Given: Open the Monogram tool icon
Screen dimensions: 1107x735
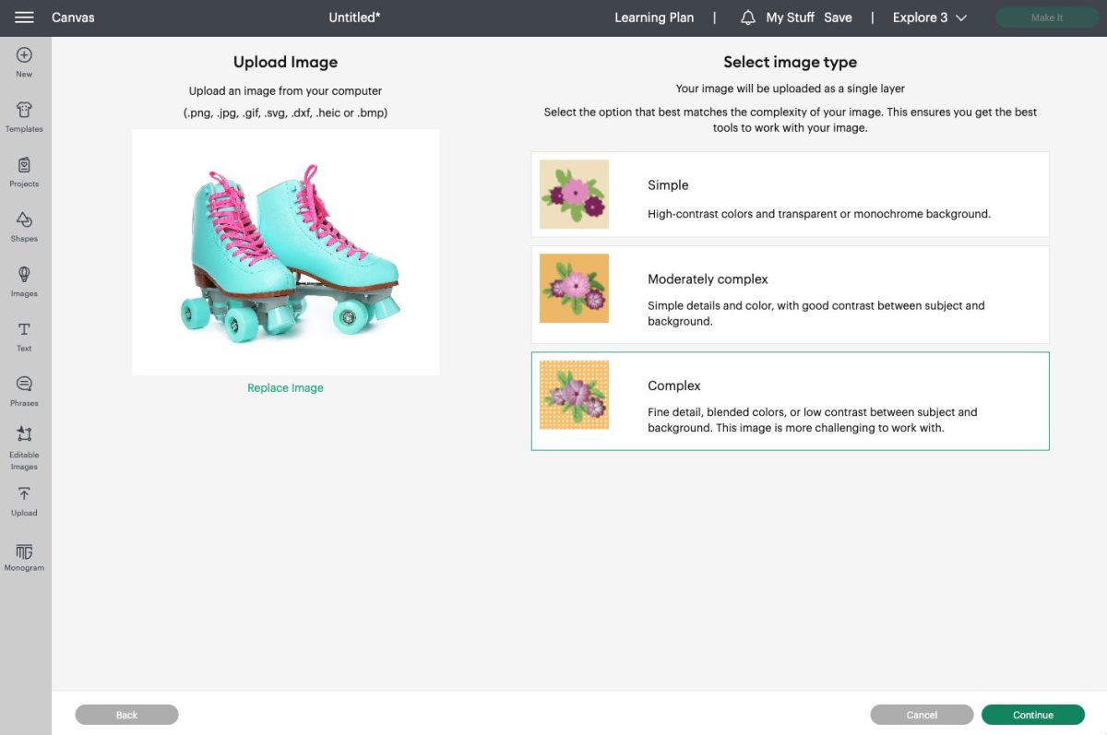Looking at the screenshot, I should 24,551.
